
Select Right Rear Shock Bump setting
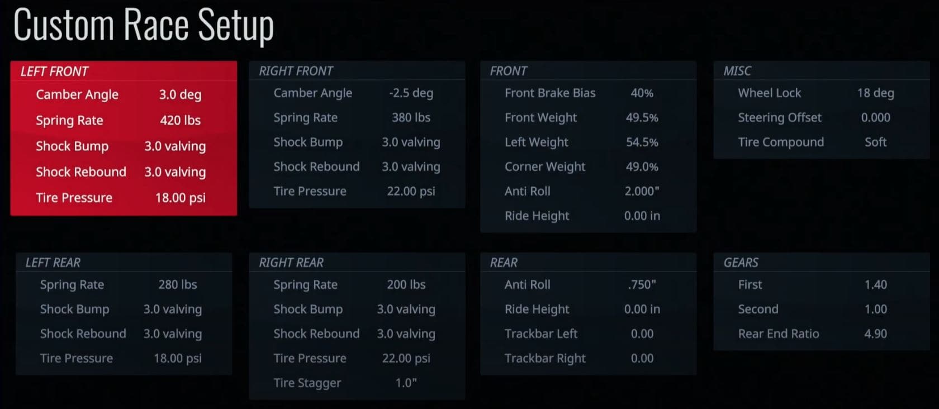(x=357, y=309)
